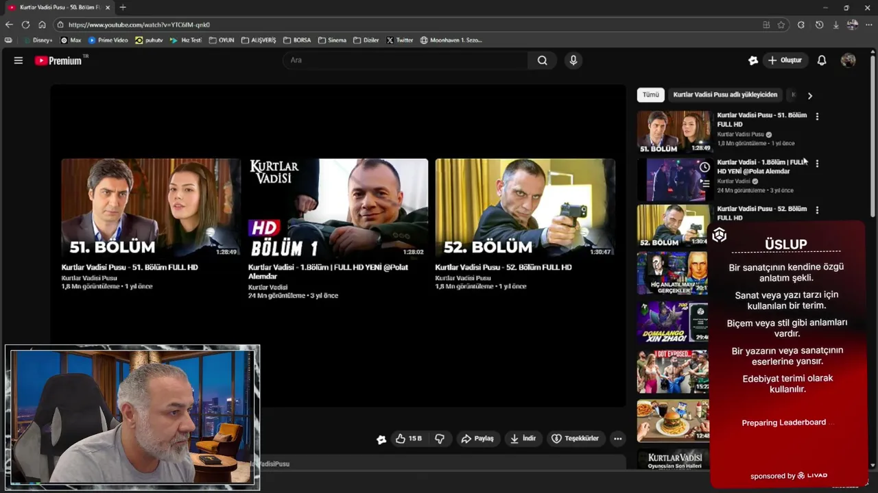Click the app install icon in address bar

[766, 25]
